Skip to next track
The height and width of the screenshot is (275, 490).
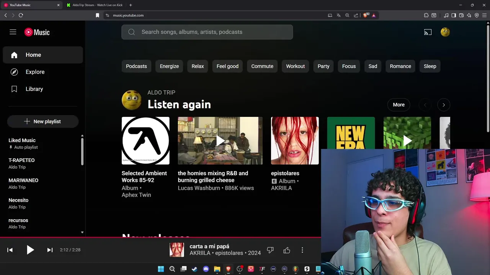pos(50,250)
